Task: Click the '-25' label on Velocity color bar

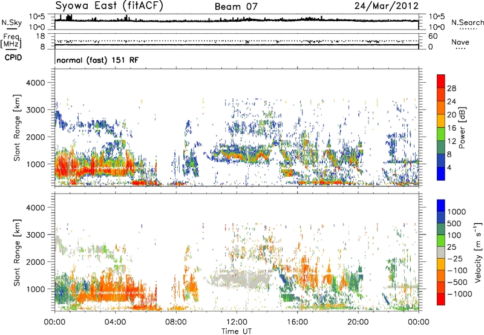Action: 455,258
